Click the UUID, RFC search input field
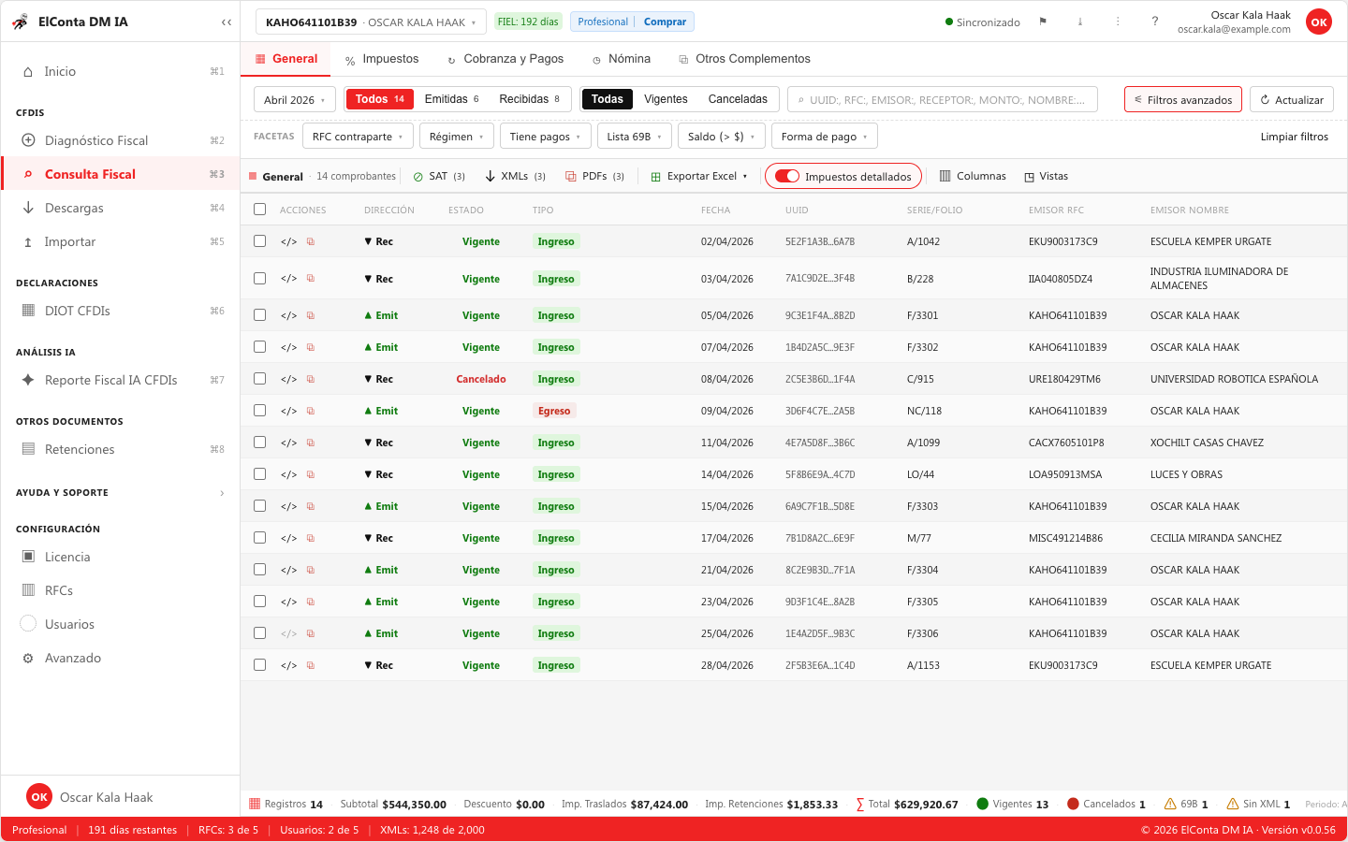The width and height of the screenshot is (1348, 842). (943, 99)
